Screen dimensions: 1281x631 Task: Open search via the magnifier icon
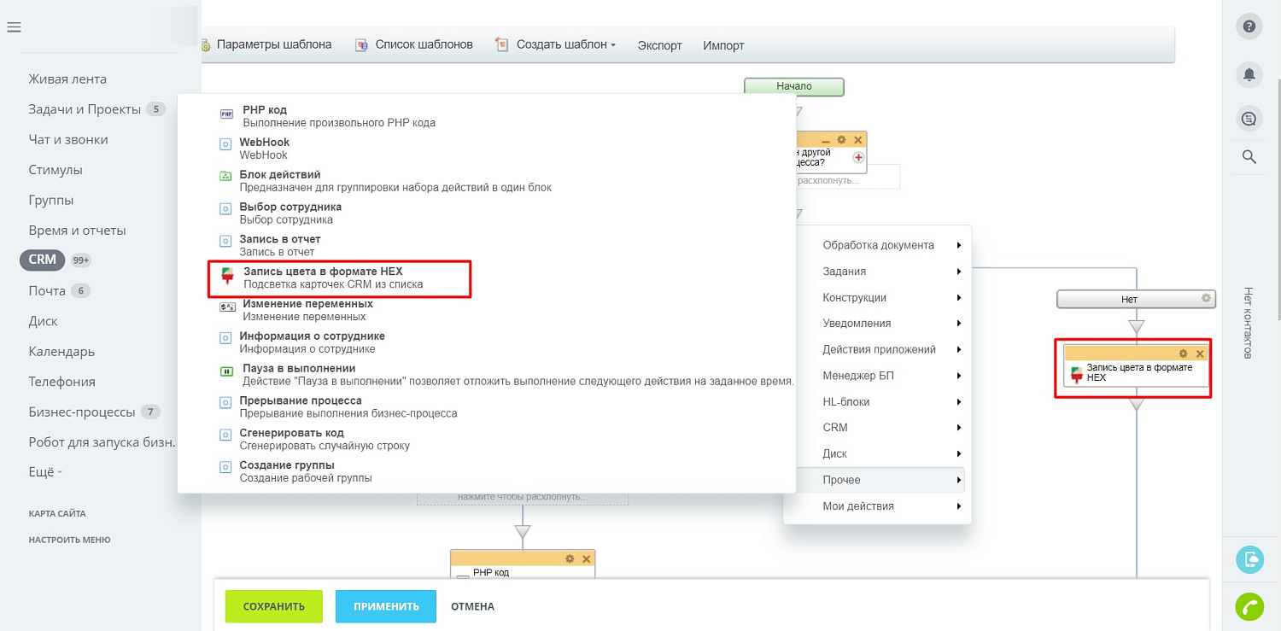pyautogui.click(x=1249, y=157)
